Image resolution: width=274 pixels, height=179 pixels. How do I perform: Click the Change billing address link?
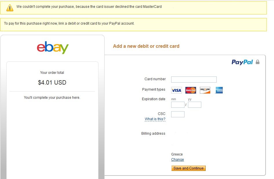point(178,159)
